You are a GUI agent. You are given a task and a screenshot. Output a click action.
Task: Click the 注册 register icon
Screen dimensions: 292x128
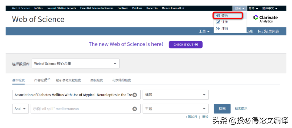pyautogui.click(x=218, y=22)
